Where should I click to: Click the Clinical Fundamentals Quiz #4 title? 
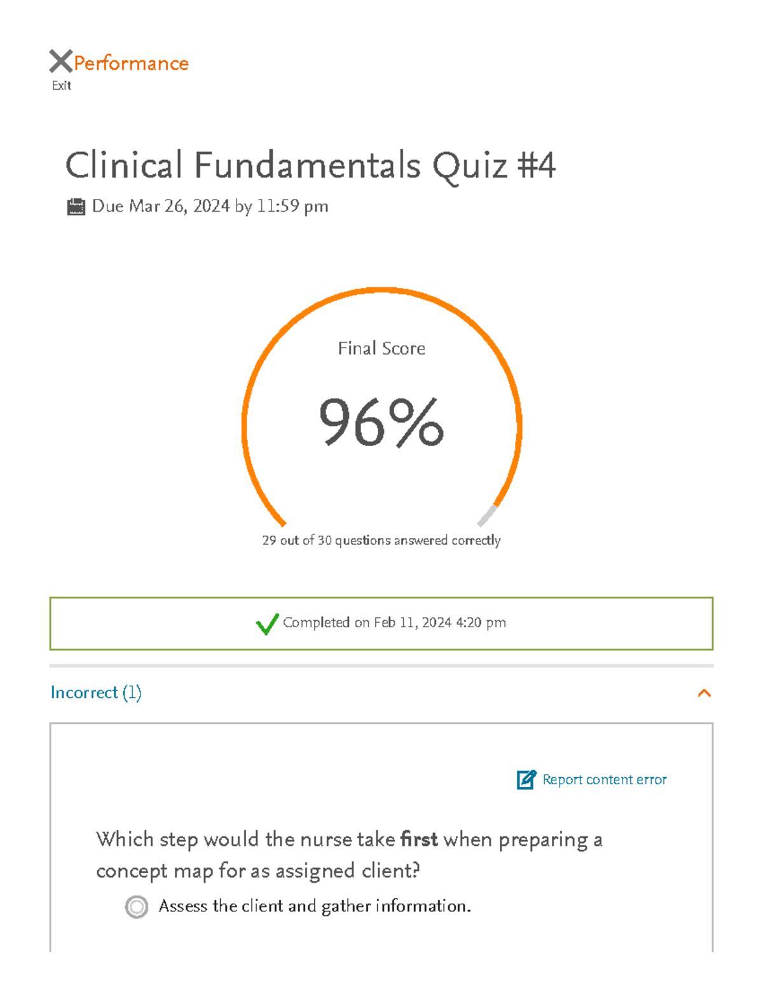click(x=311, y=165)
